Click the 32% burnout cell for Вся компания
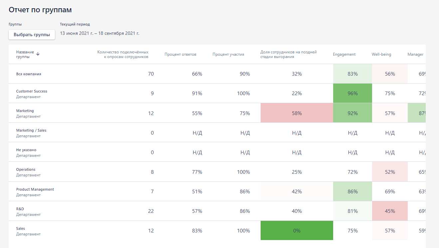The image size is (439, 248). click(297, 74)
